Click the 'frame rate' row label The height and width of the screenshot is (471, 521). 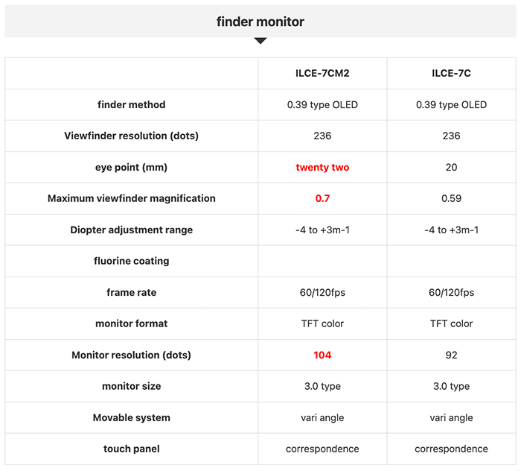coord(131,292)
